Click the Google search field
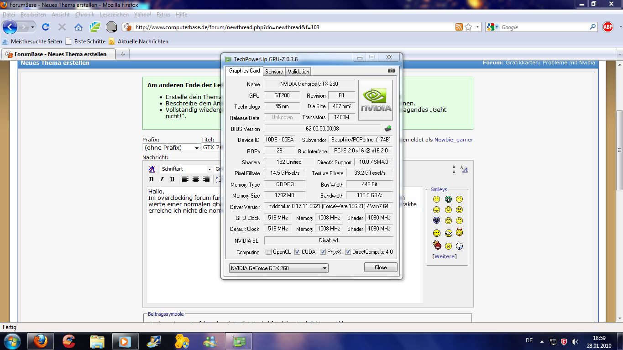The height and width of the screenshot is (350, 623). pyautogui.click(x=544, y=27)
